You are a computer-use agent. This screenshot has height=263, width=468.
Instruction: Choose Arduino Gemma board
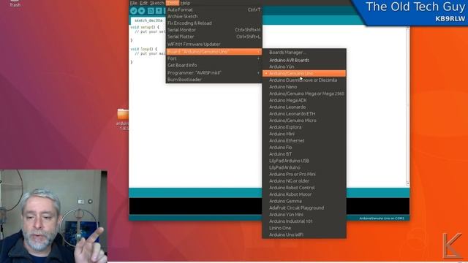click(x=304, y=202)
